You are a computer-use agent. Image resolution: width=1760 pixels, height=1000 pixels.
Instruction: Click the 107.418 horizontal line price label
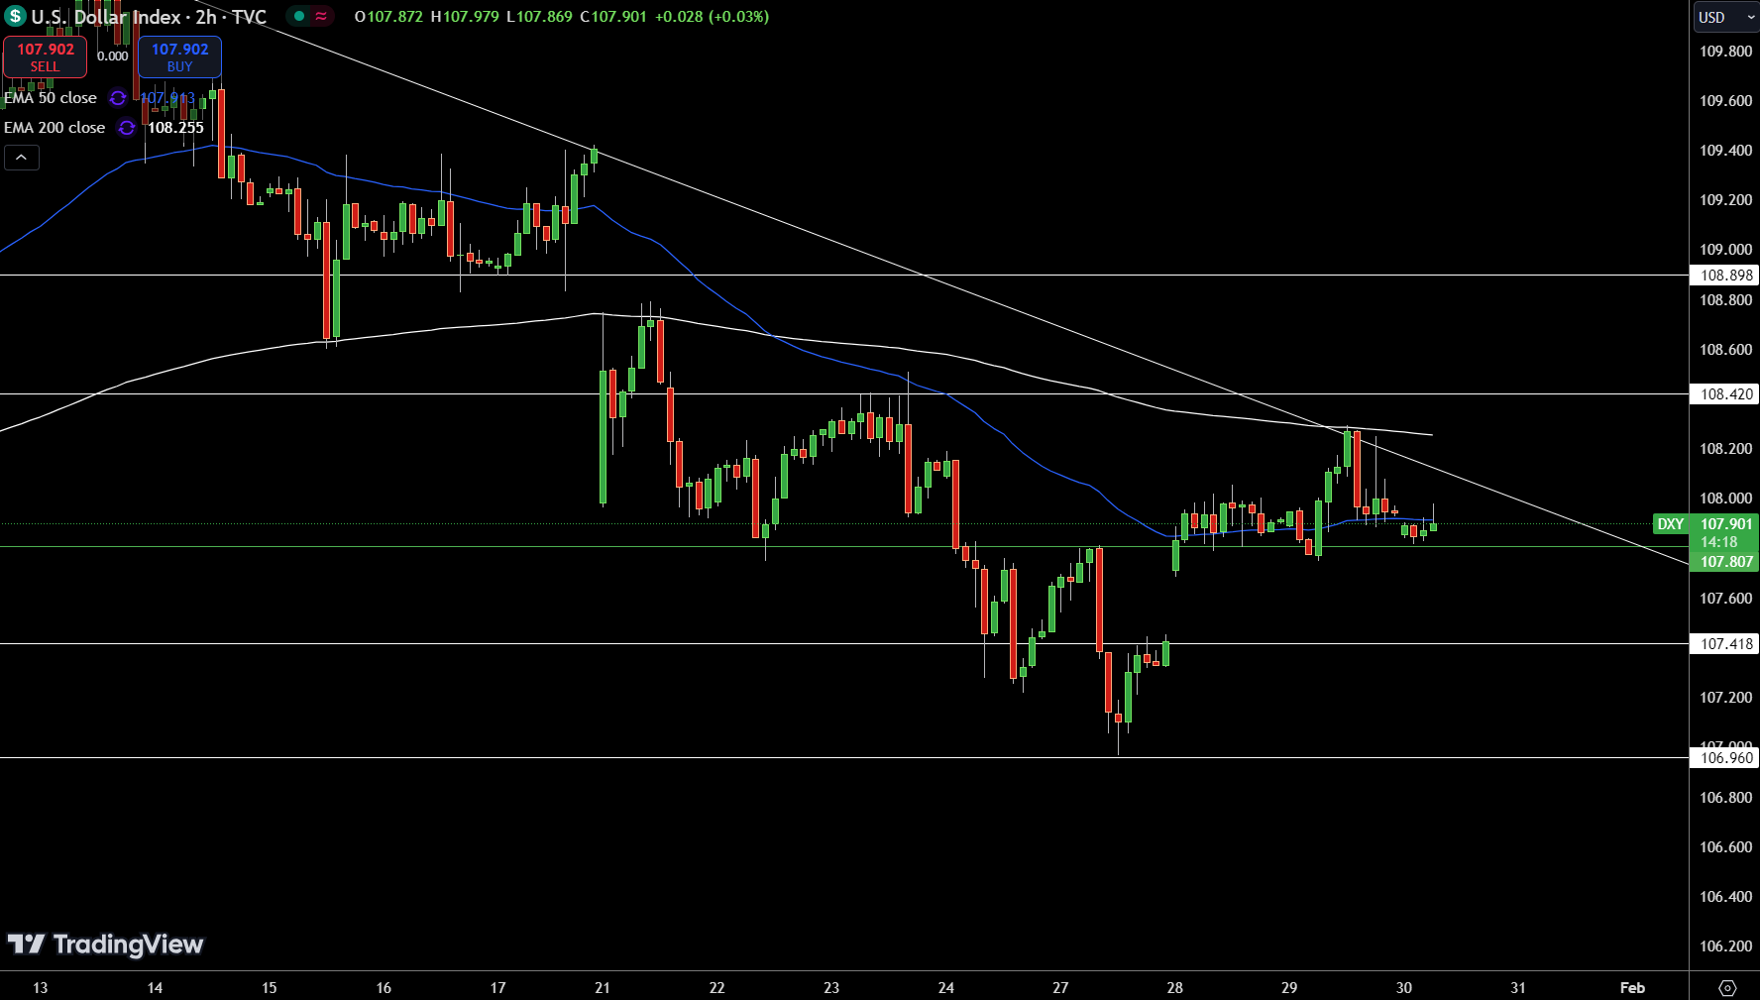[1726, 644]
